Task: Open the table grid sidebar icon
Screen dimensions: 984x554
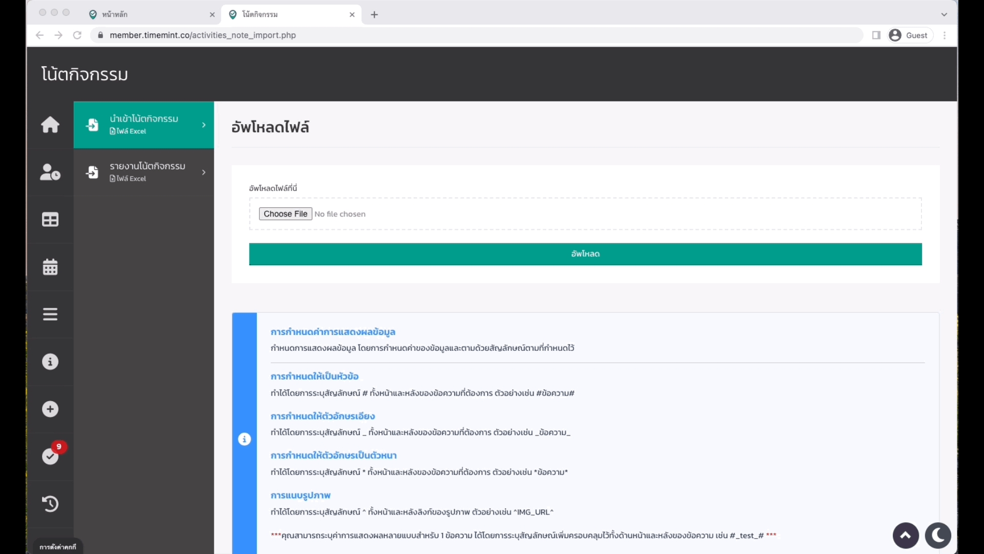Action: (50, 220)
